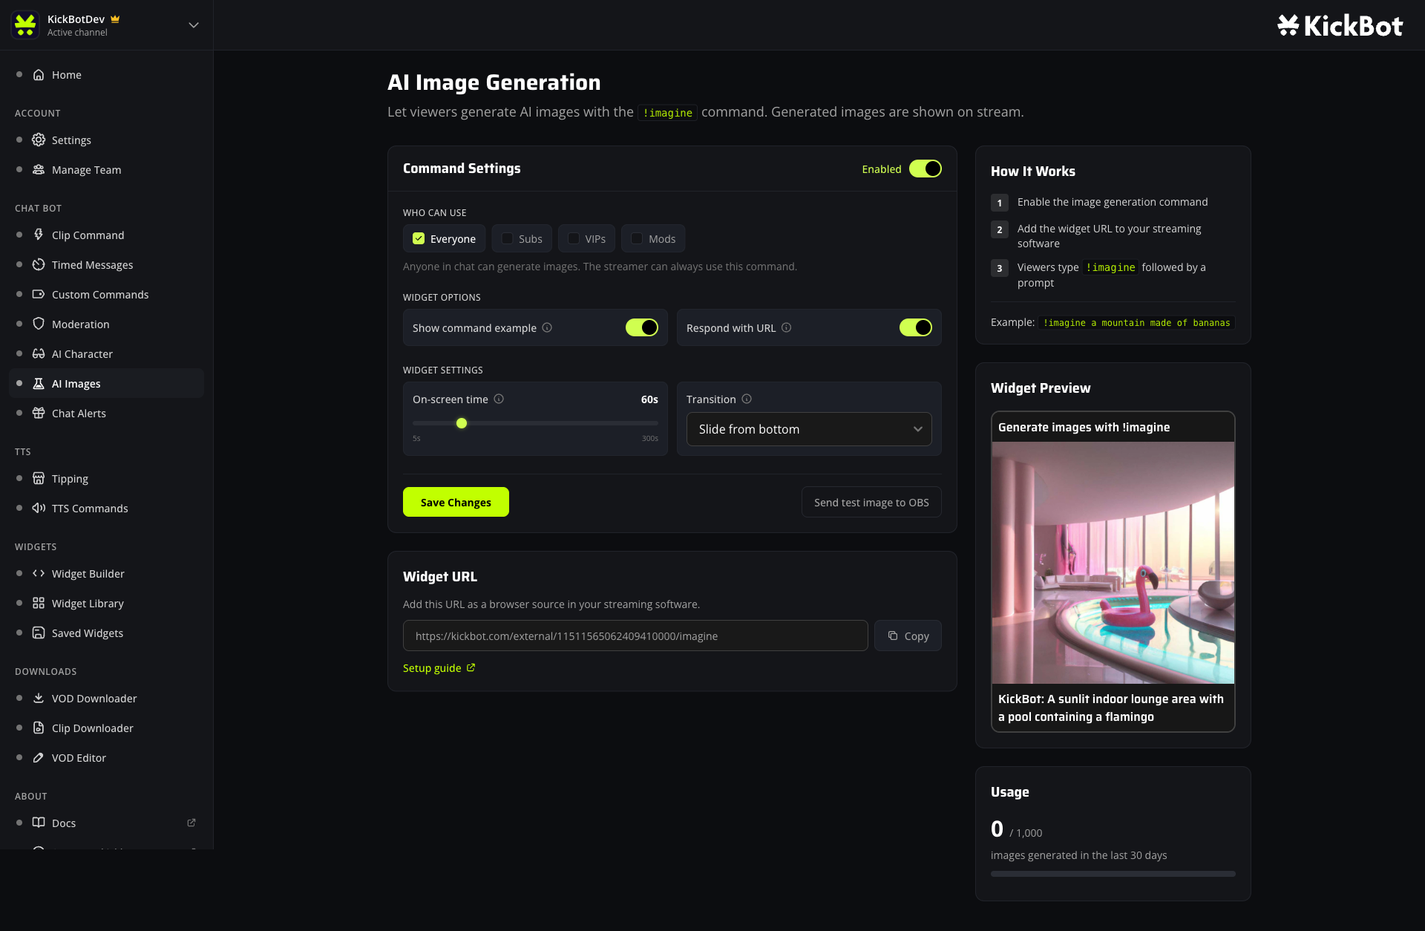
Task: Click the AI Character glasses icon
Action: (39, 354)
